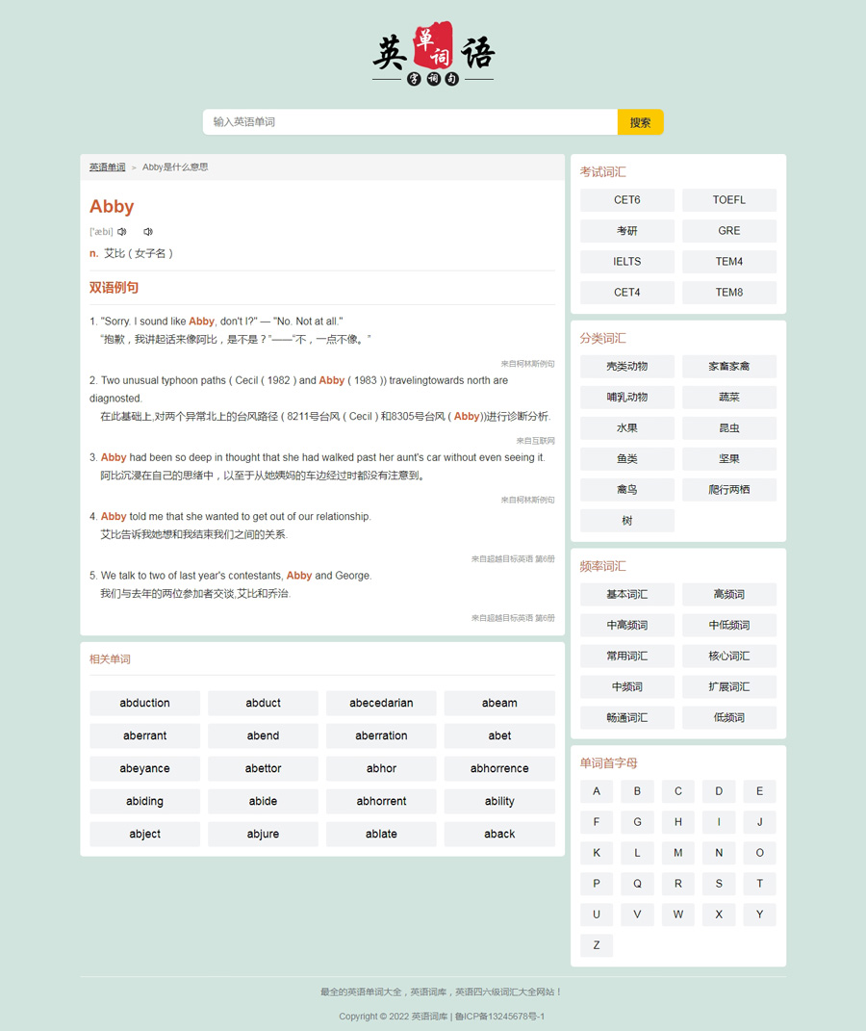
Task: Open related word abecedarian
Action: [x=381, y=704]
